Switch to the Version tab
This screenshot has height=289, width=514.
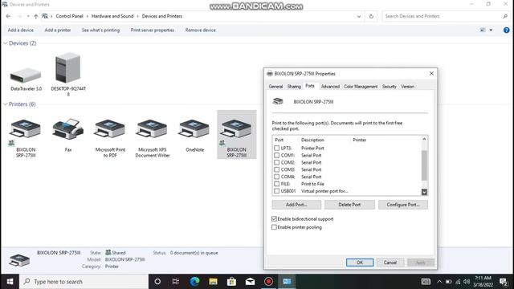[407, 87]
